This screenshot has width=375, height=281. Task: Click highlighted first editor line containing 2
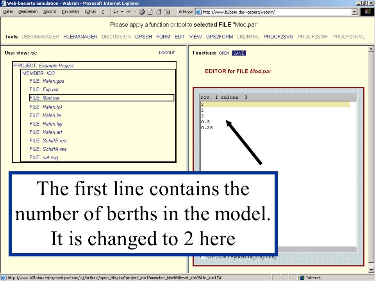tap(275, 105)
